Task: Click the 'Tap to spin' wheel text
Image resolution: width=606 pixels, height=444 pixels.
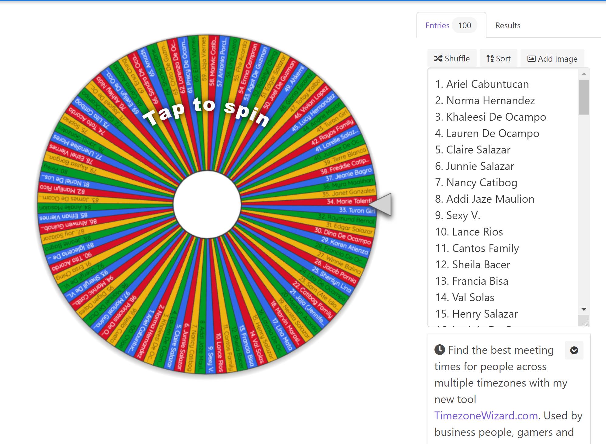Action: pyautogui.click(x=206, y=112)
